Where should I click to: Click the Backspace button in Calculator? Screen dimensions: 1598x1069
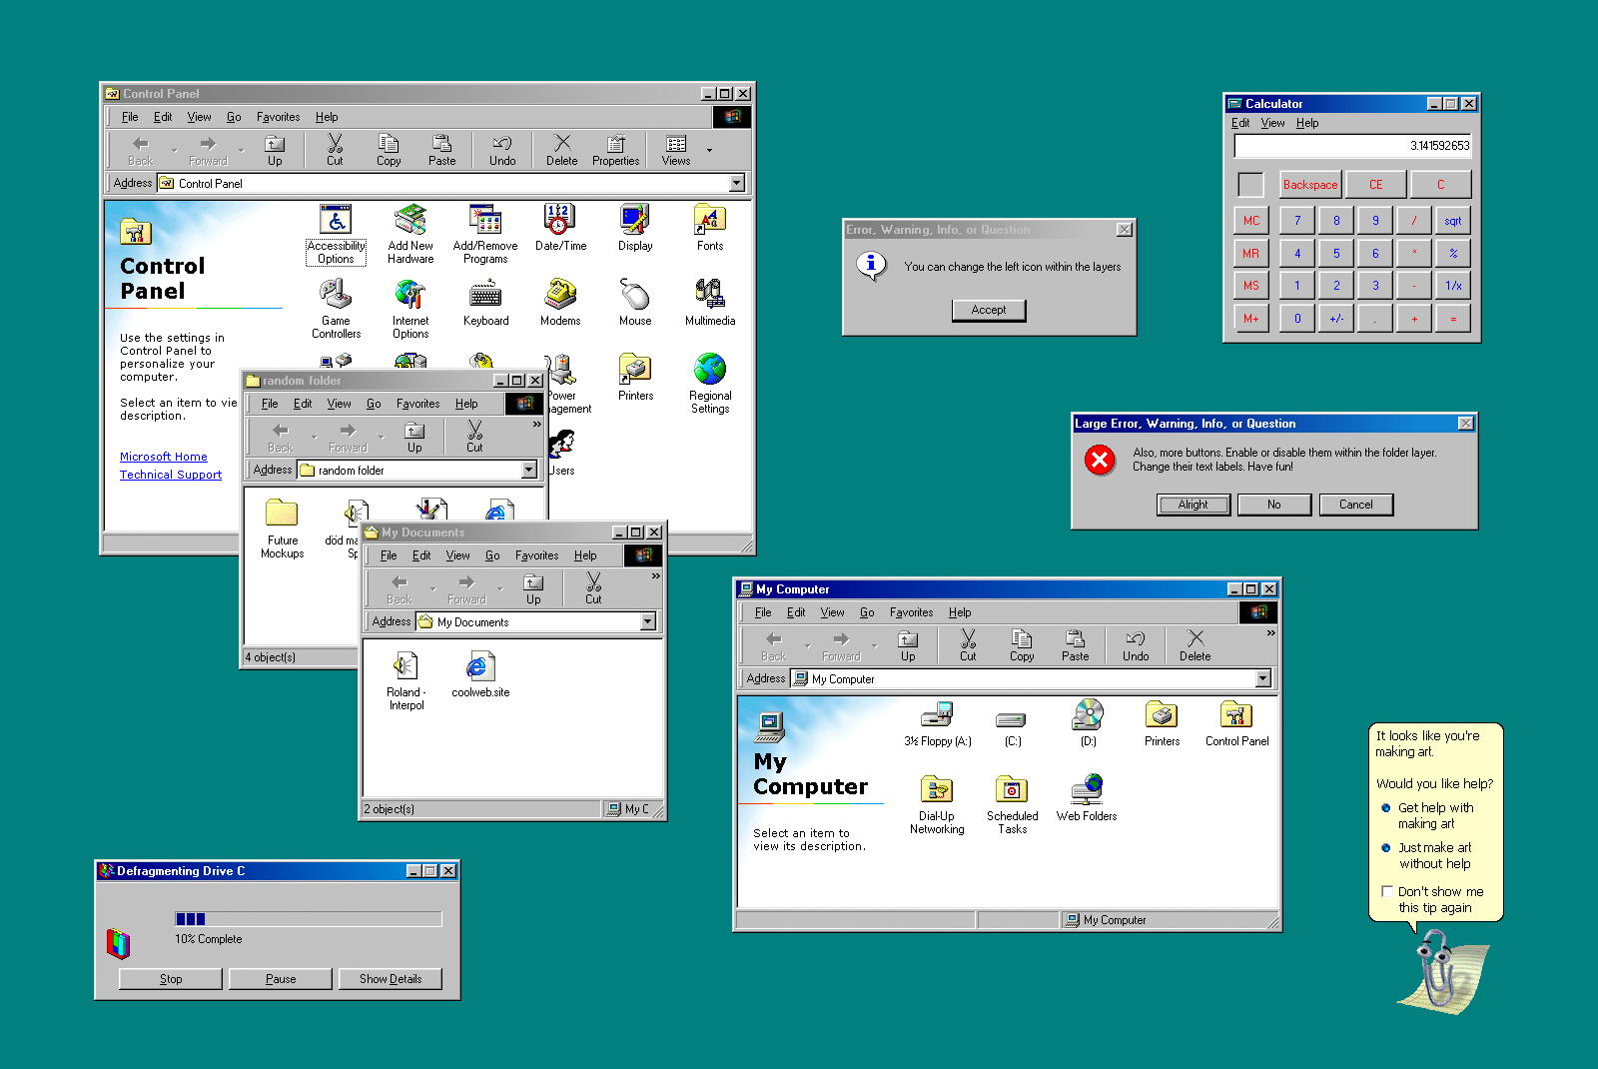coord(1310,185)
